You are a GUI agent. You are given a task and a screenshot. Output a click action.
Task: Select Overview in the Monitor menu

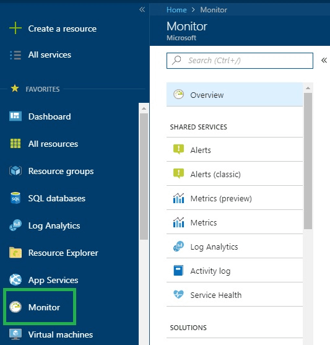pyautogui.click(x=235, y=95)
